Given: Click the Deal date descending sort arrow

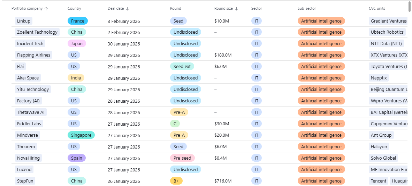Looking at the screenshot, I should click(x=127, y=9).
